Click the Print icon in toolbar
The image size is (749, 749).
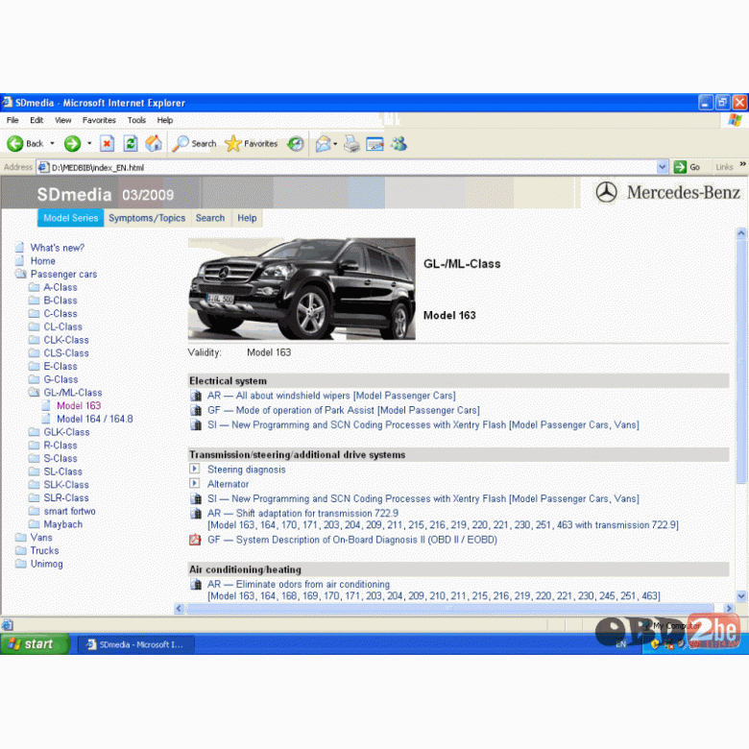pos(351,143)
